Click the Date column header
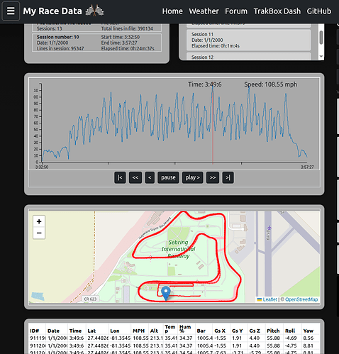339x354 pixels. coord(53,331)
